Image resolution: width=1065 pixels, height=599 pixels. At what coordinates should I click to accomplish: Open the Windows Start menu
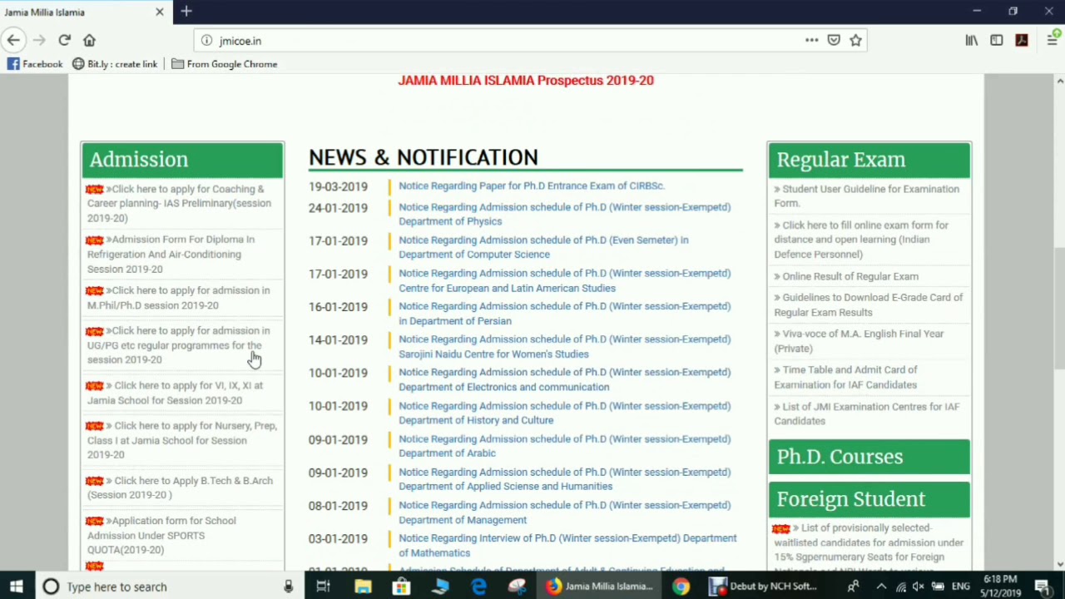16,587
